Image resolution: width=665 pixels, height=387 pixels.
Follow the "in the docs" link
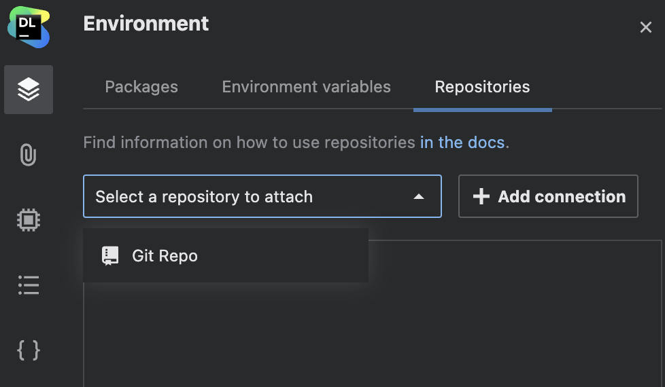pyautogui.click(x=462, y=143)
